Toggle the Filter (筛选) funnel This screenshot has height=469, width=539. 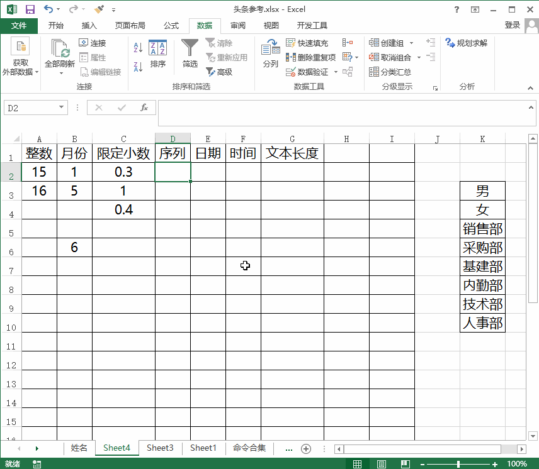click(190, 53)
